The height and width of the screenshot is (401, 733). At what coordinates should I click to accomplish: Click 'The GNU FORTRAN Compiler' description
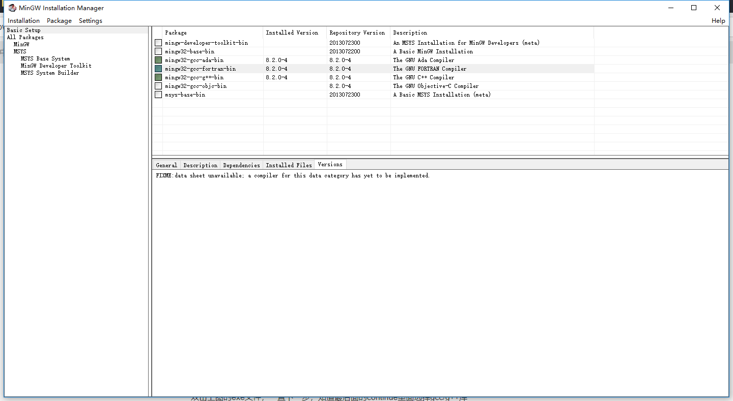click(x=430, y=69)
